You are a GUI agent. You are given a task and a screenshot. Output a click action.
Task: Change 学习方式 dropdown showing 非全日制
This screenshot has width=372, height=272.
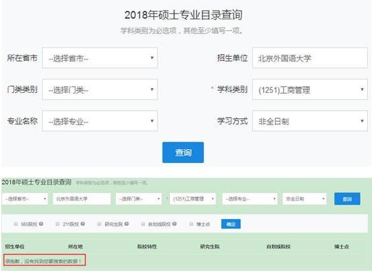point(310,121)
